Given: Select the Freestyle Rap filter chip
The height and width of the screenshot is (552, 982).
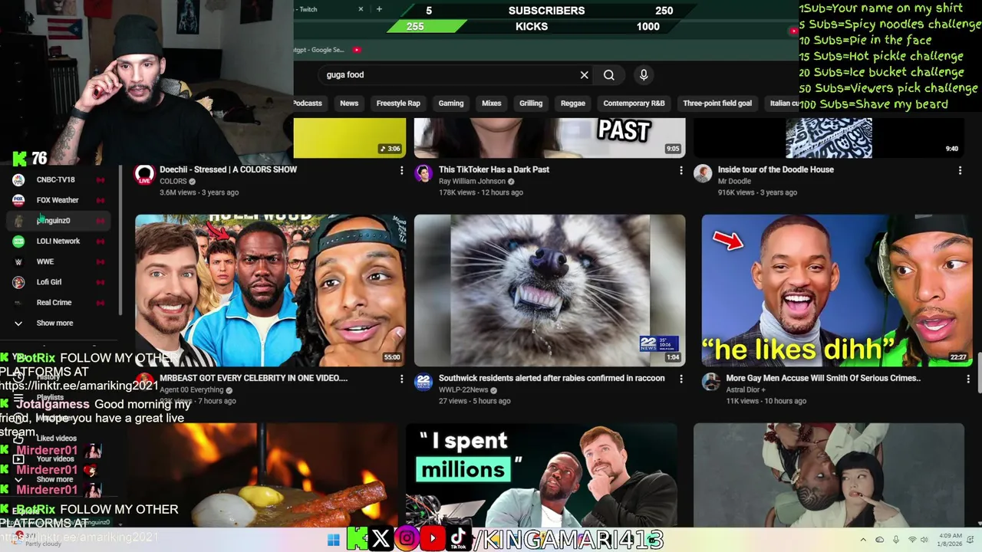Looking at the screenshot, I should click(x=398, y=103).
